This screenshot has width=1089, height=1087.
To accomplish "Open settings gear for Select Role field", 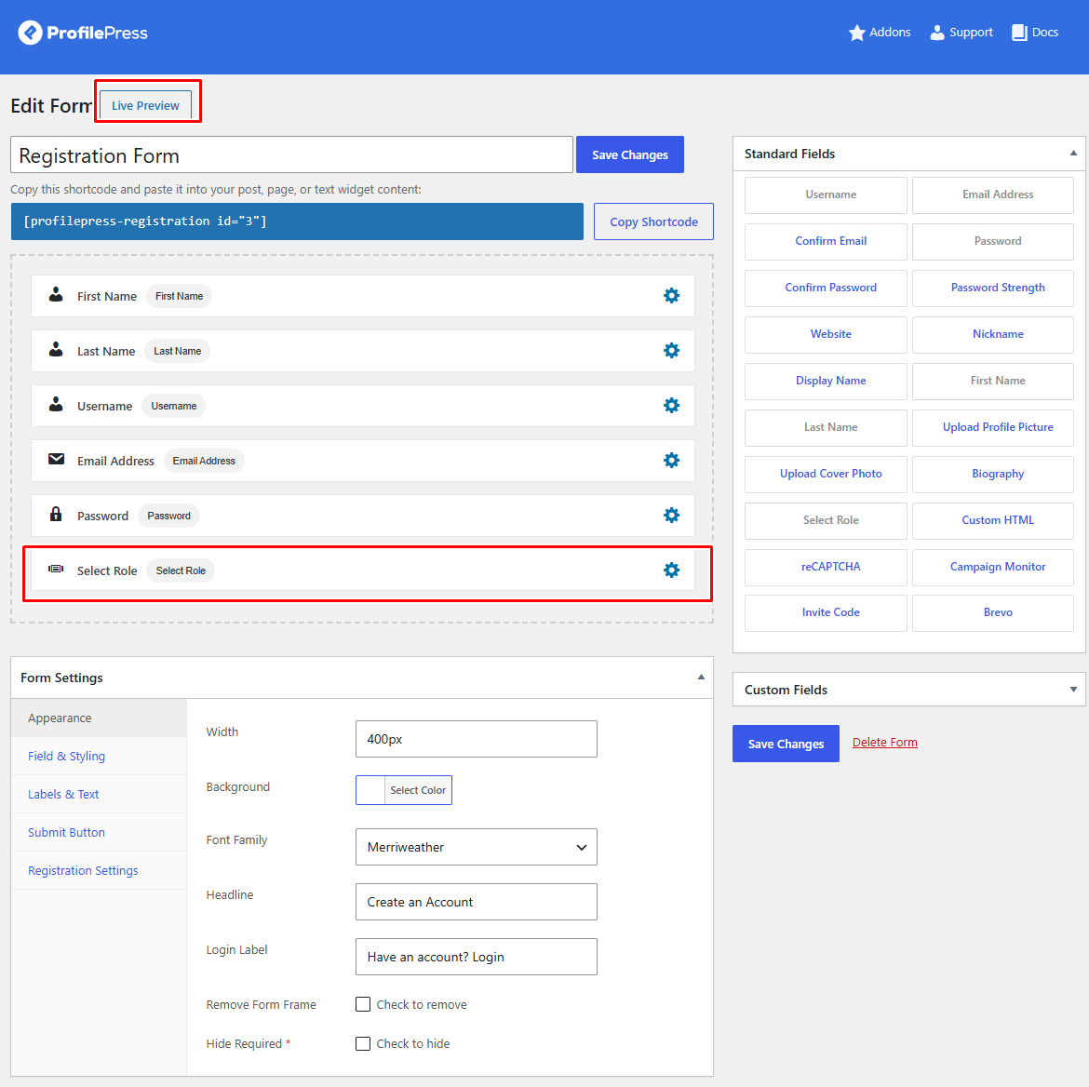I will point(671,570).
